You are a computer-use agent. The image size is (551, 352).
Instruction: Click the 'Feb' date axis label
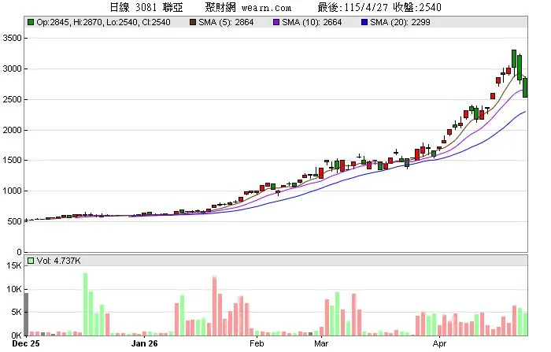(x=257, y=343)
